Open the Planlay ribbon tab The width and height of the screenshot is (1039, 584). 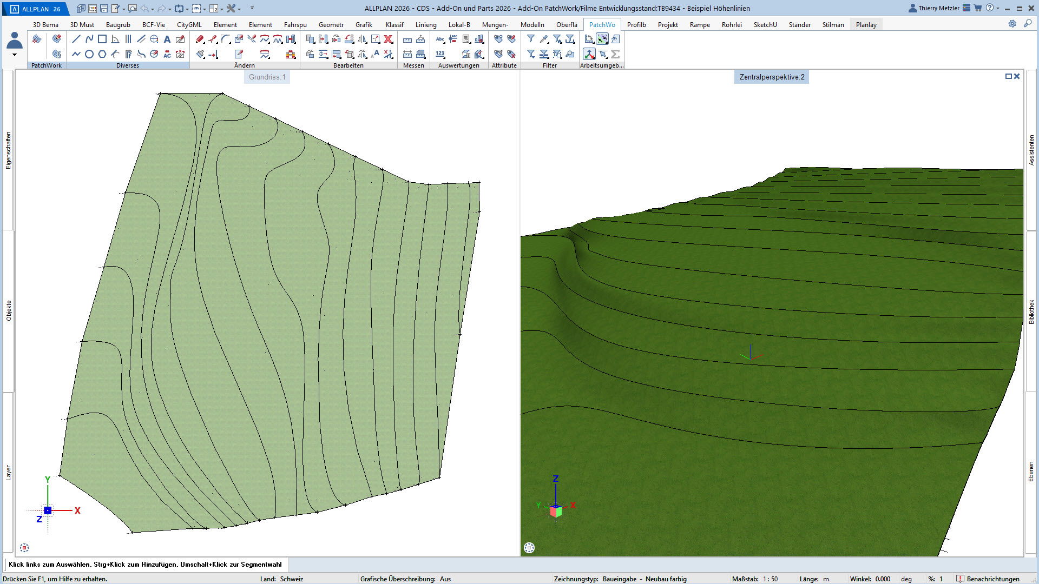pyautogui.click(x=866, y=25)
